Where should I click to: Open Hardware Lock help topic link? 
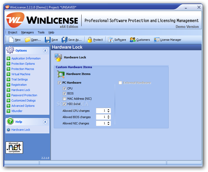coord(21,130)
